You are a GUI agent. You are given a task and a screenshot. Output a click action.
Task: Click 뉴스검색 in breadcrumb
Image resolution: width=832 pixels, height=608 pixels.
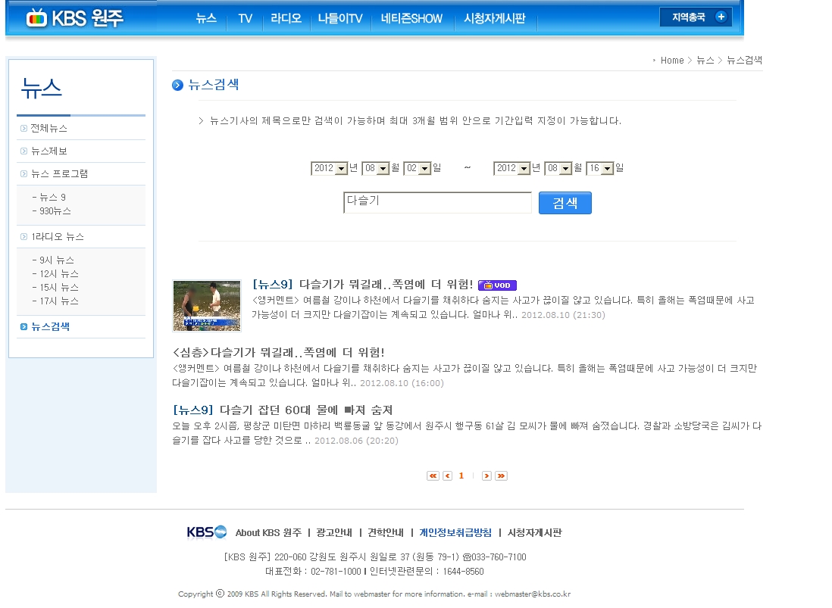(x=744, y=61)
